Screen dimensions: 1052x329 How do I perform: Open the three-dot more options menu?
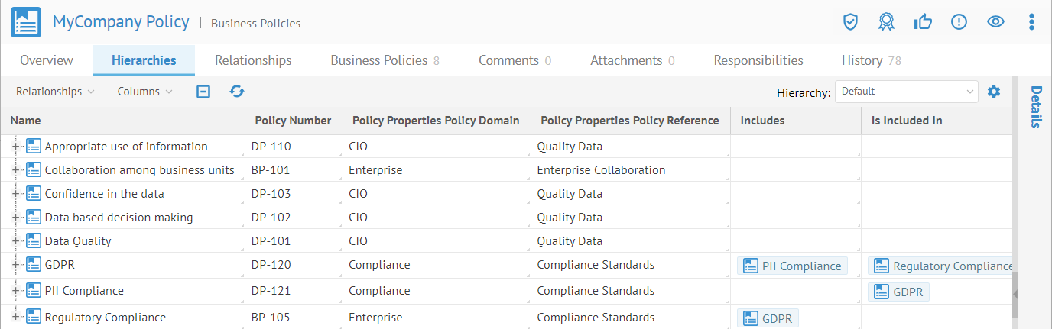coord(1031,22)
